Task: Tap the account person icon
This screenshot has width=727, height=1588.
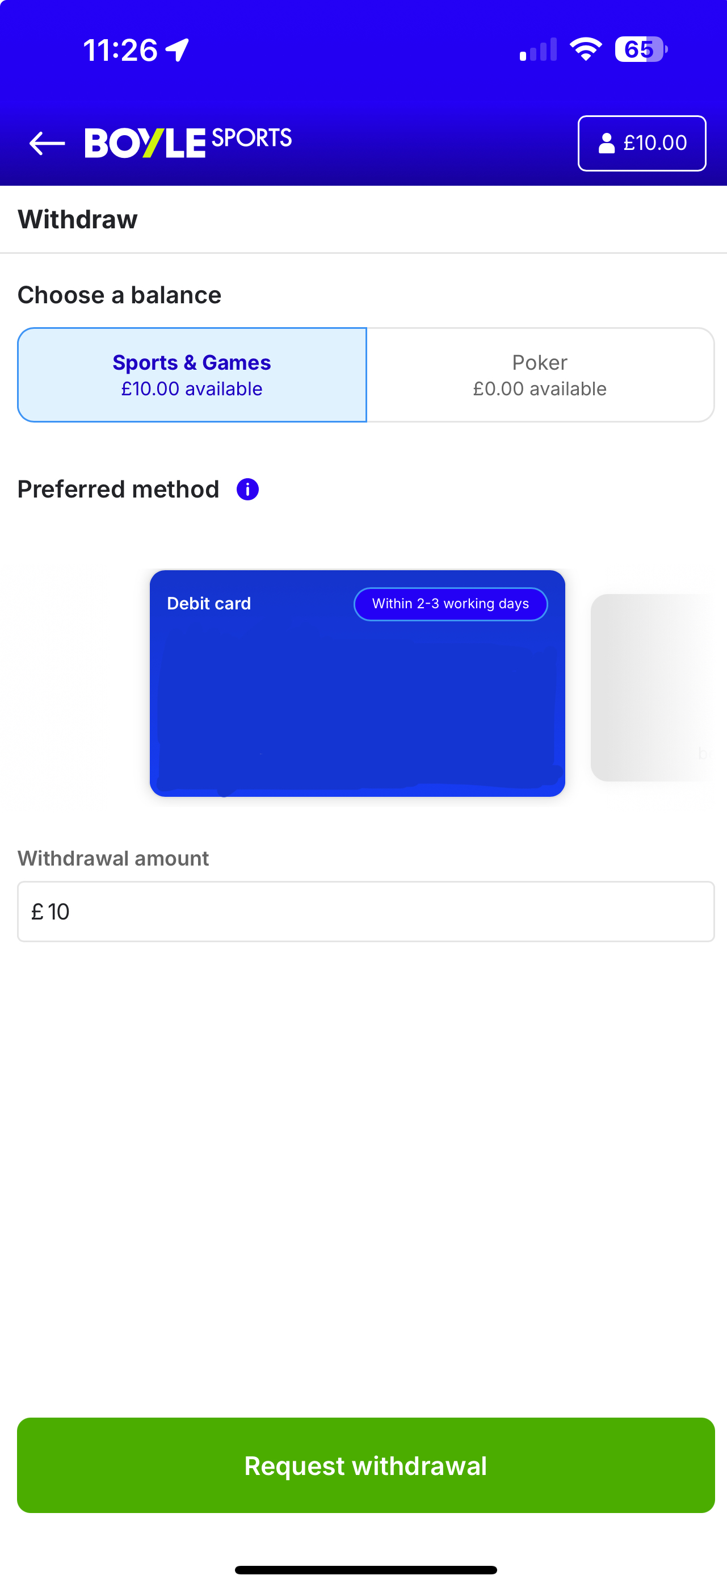Action: pyautogui.click(x=606, y=143)
